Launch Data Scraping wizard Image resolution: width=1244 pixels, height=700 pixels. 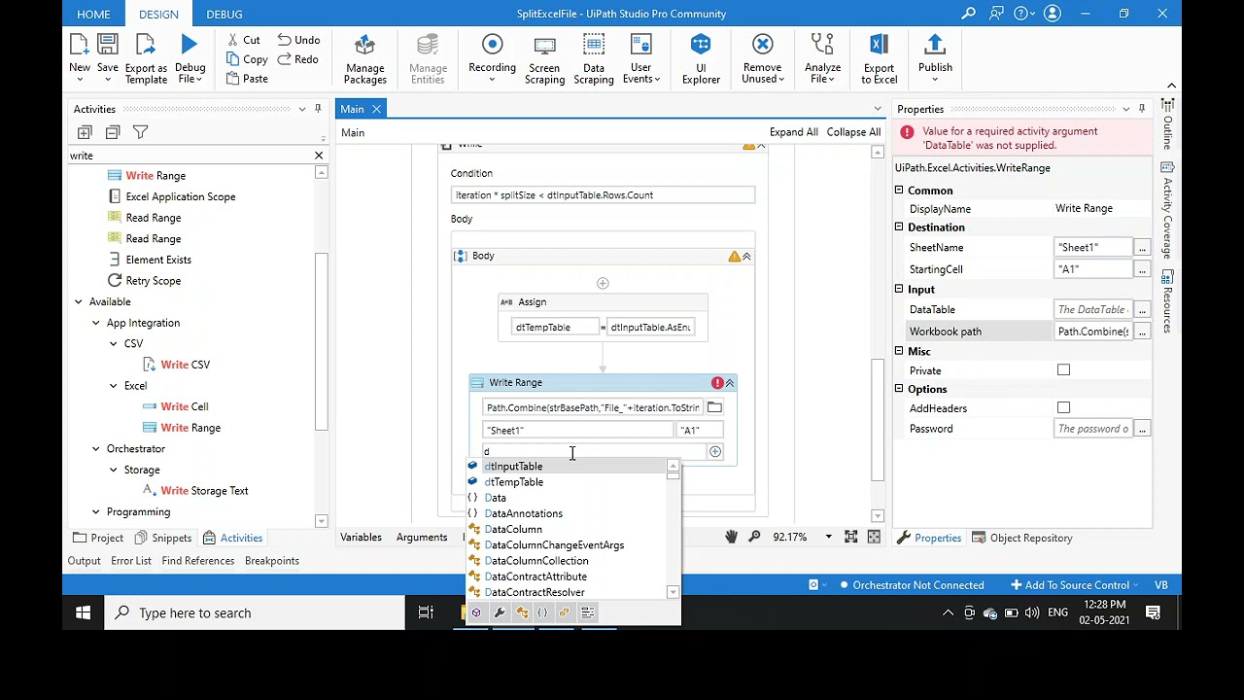tap(593, 58)
